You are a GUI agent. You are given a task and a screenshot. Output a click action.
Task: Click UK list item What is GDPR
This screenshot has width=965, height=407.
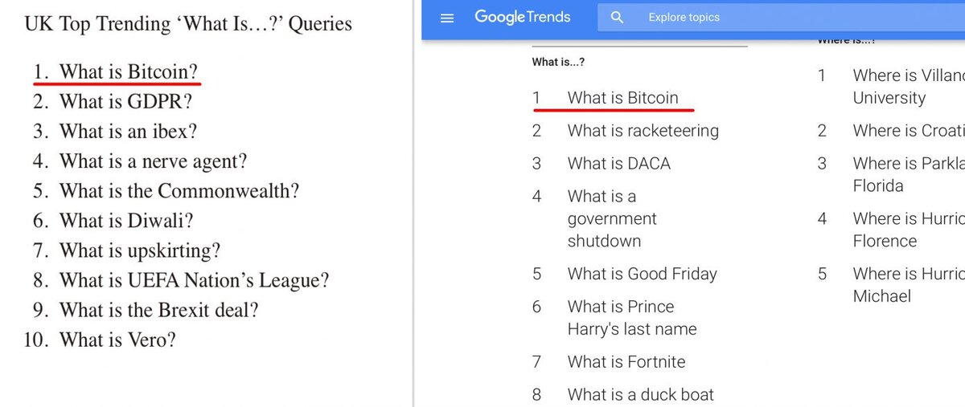coord(125,102)
